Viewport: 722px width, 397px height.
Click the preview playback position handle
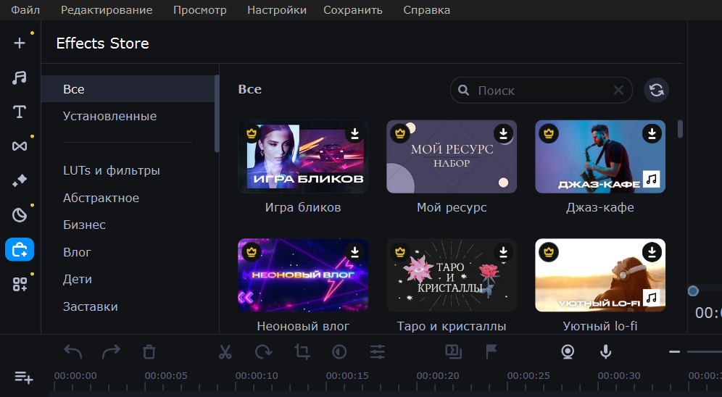tap(693, 291)
